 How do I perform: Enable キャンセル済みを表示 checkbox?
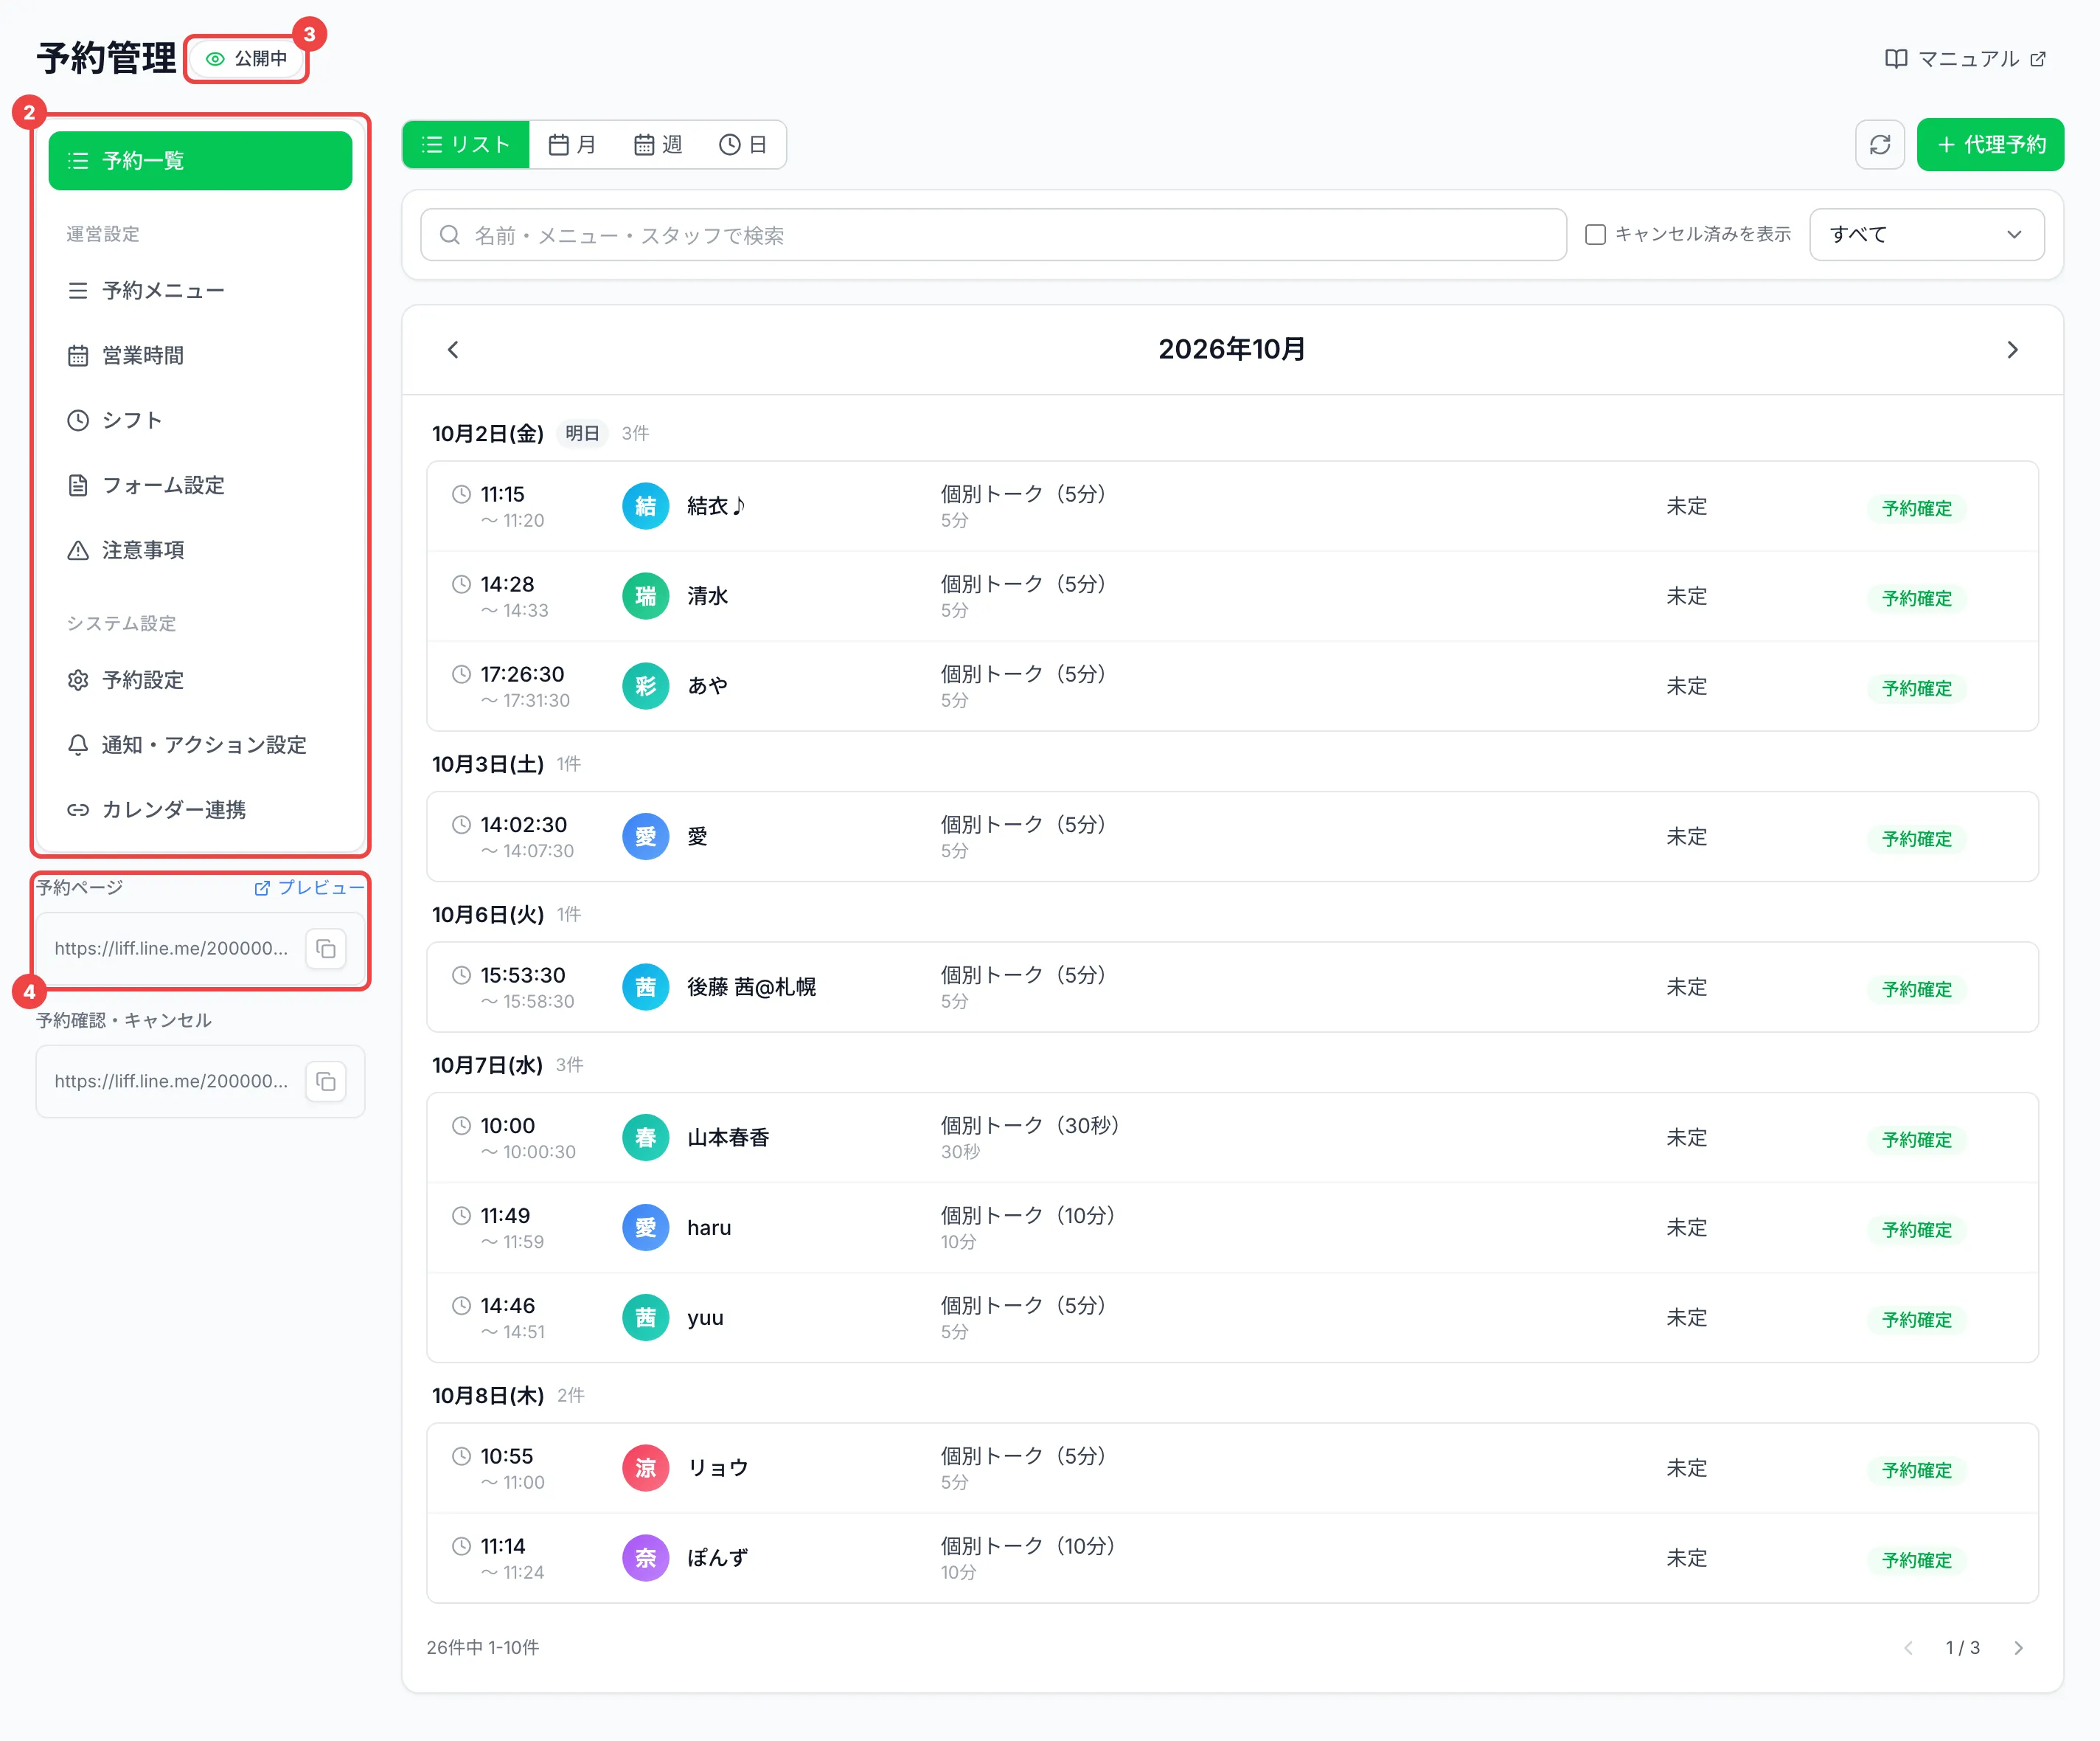pos(1595,234)
